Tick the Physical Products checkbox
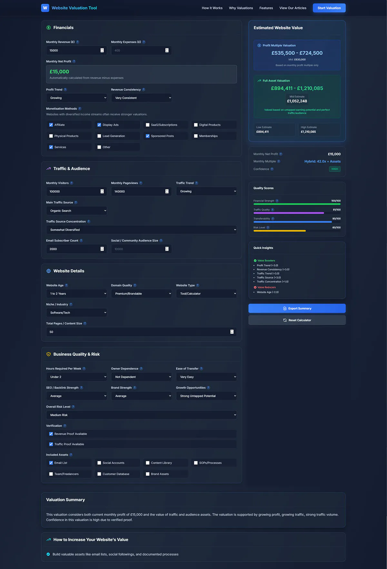 pyautogui.click(x=51, y=136)
